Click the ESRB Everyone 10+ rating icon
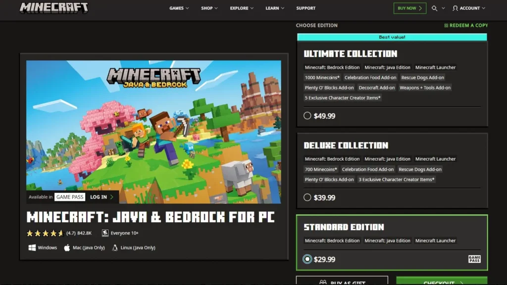 105,233
